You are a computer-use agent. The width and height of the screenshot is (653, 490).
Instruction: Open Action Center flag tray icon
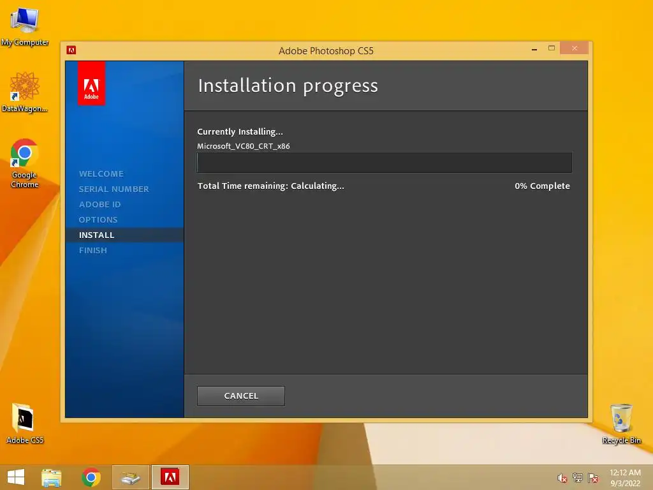593,478
